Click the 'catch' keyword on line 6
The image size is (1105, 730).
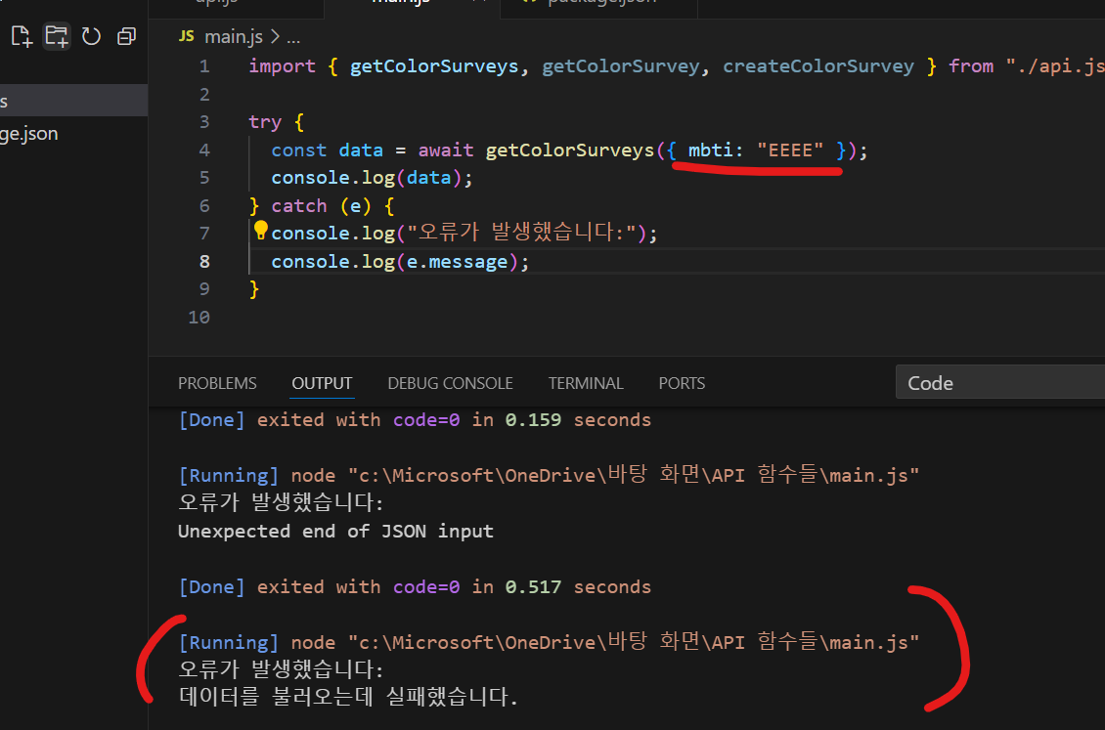click(x=299, y=206)
